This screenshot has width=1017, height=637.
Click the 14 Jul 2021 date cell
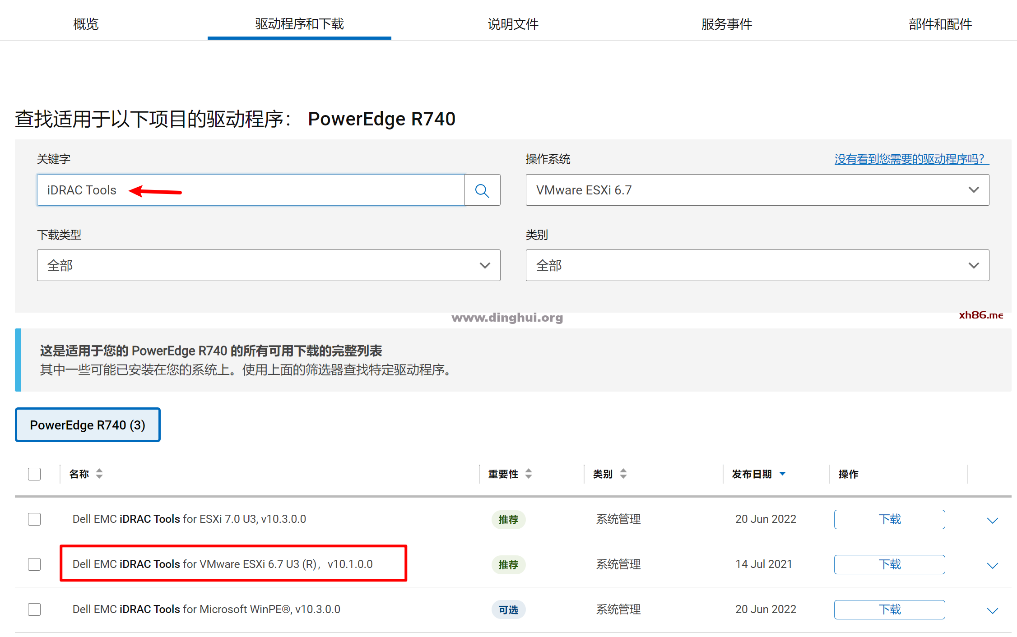click(764, 564)
